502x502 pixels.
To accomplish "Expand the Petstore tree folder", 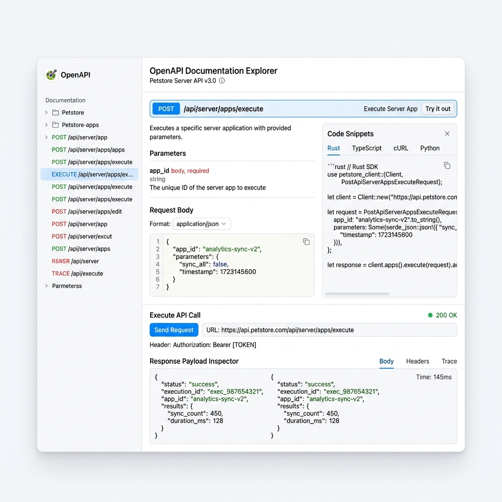I will tap(47, 112).
